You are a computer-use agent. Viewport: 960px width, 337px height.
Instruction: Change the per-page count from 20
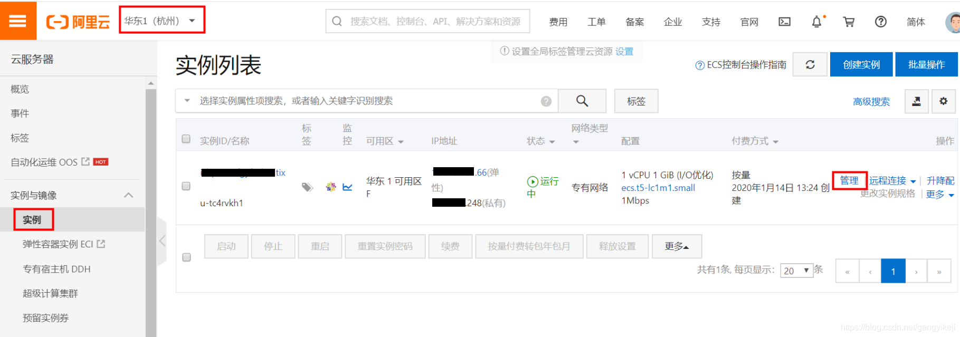796,271
